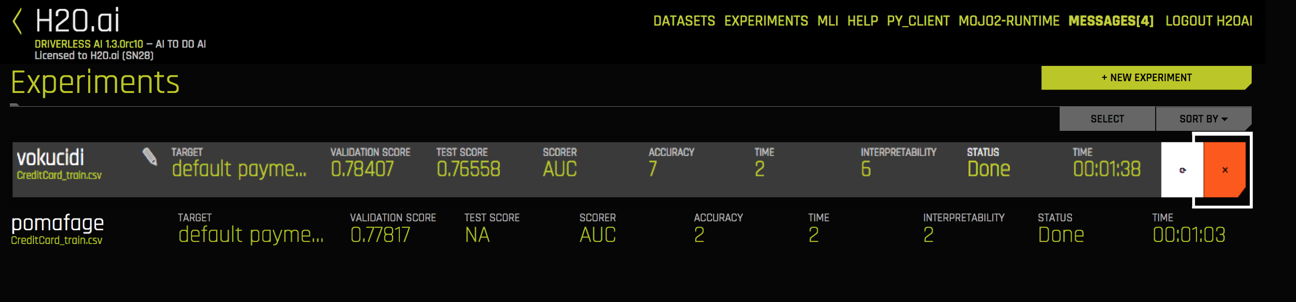Click the Done status of vokucidi
This screenshot has height=302, width=1296.
coord(989,169)
